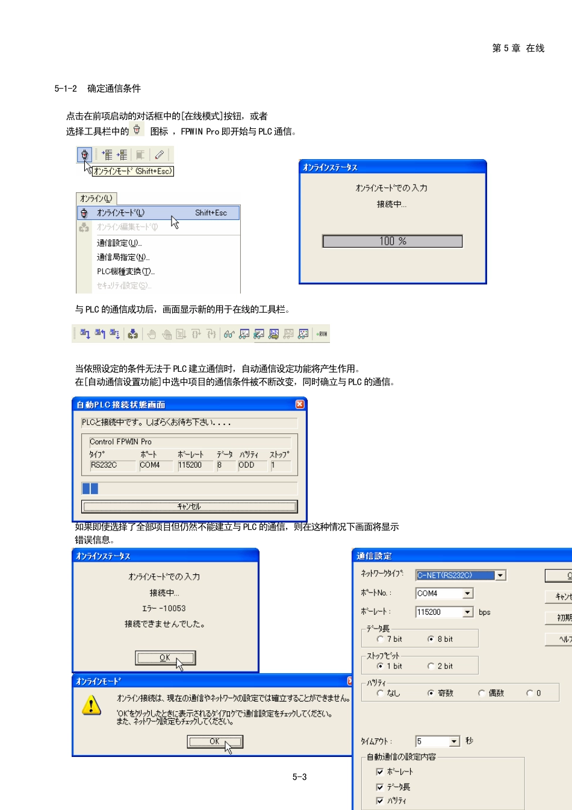Image resolution: width=572 pixels, height=810 pixels.
Task: Click the RUN mode icon in online toolbar
Action: click(322, 334)
